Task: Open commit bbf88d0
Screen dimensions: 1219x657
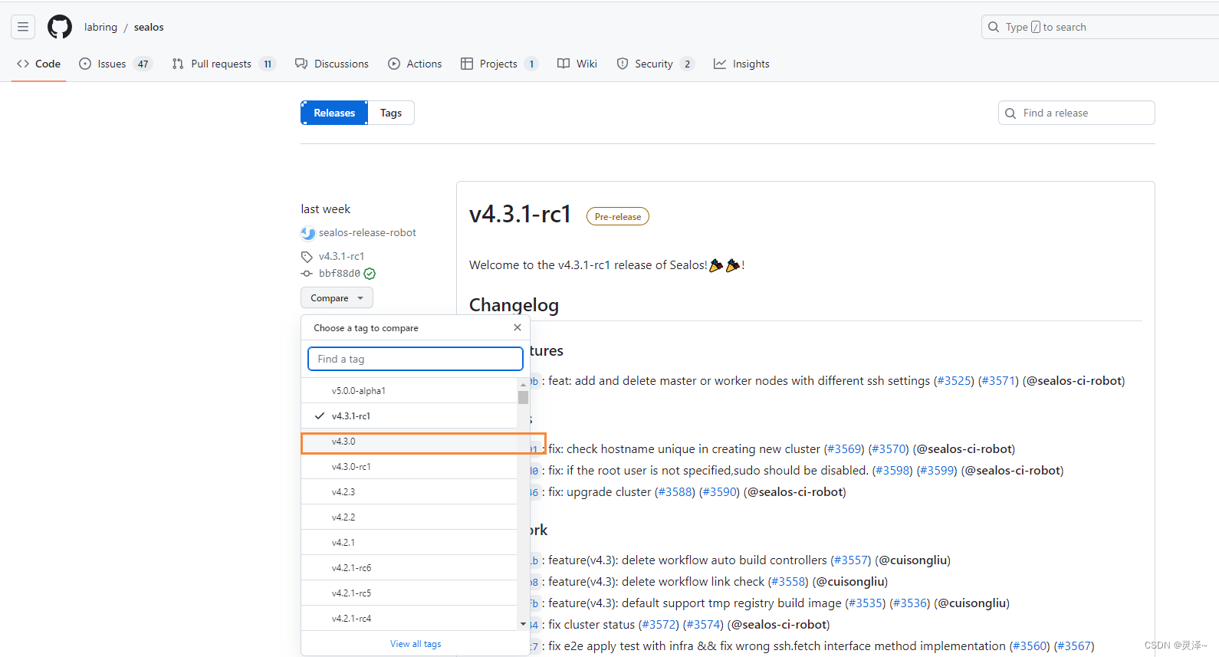Action: pyautogui.click(x=339, y=274)
